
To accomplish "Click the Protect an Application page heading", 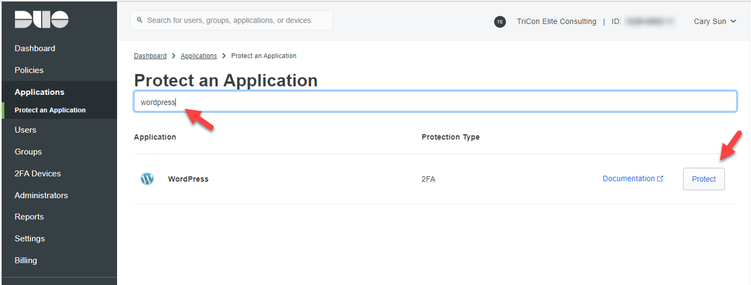I will [x=226, y=80].
